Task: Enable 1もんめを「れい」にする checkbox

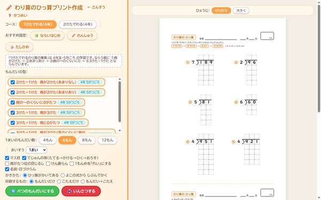Action: click(72, 164)
